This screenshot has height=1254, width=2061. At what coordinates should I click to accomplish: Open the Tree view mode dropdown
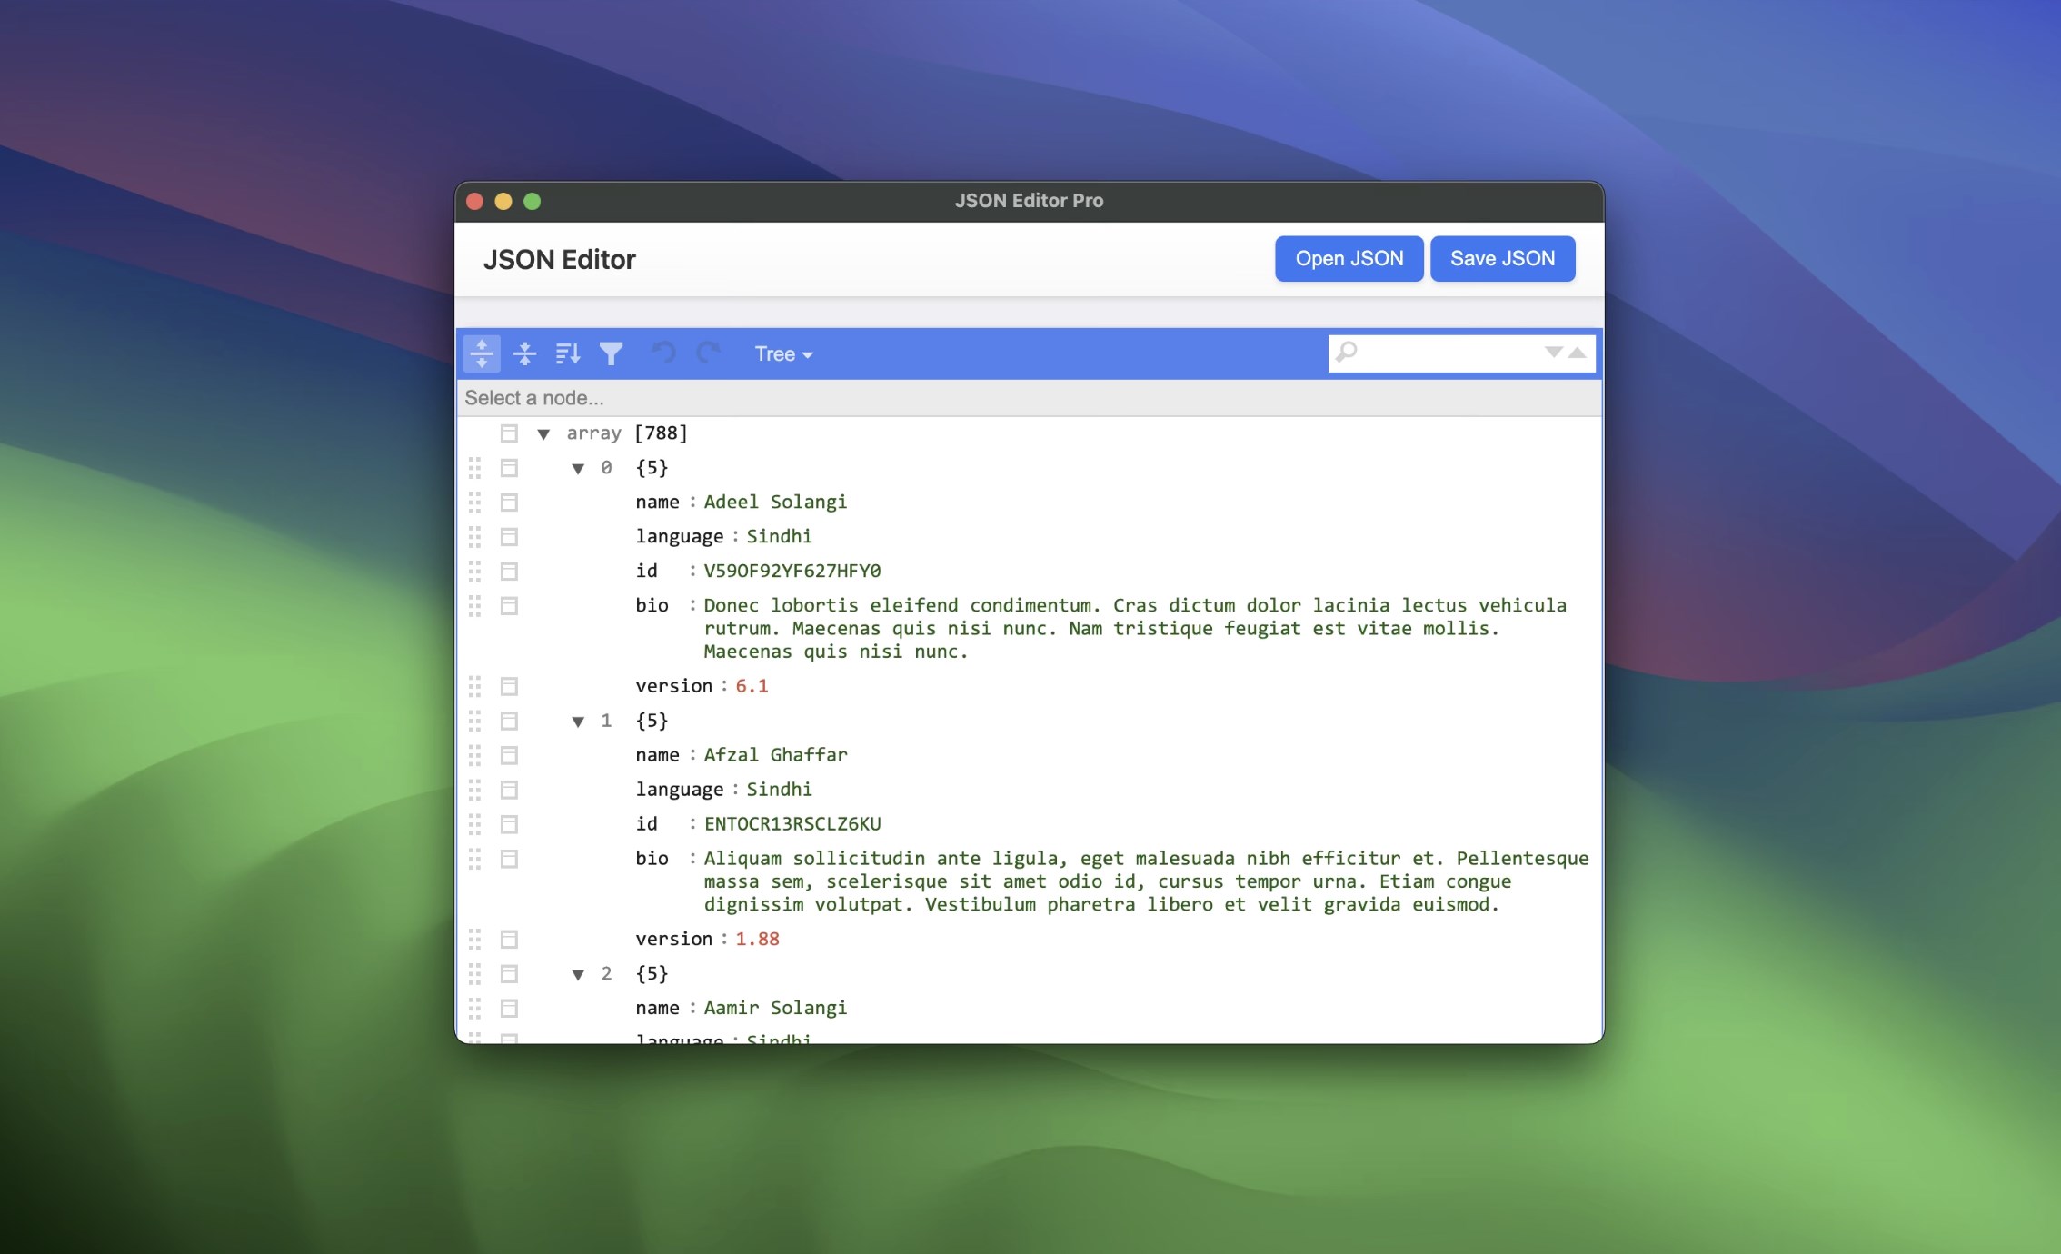pyautogui.click(x=782, y=353)
